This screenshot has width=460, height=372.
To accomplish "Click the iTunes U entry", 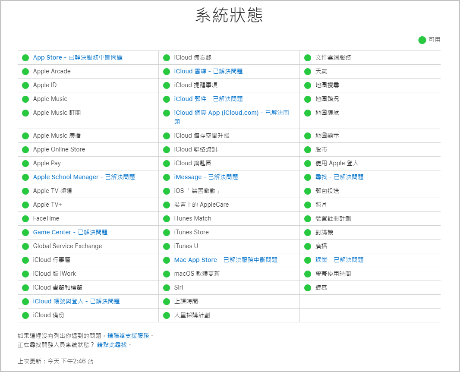I will click(x=186, y=246).
